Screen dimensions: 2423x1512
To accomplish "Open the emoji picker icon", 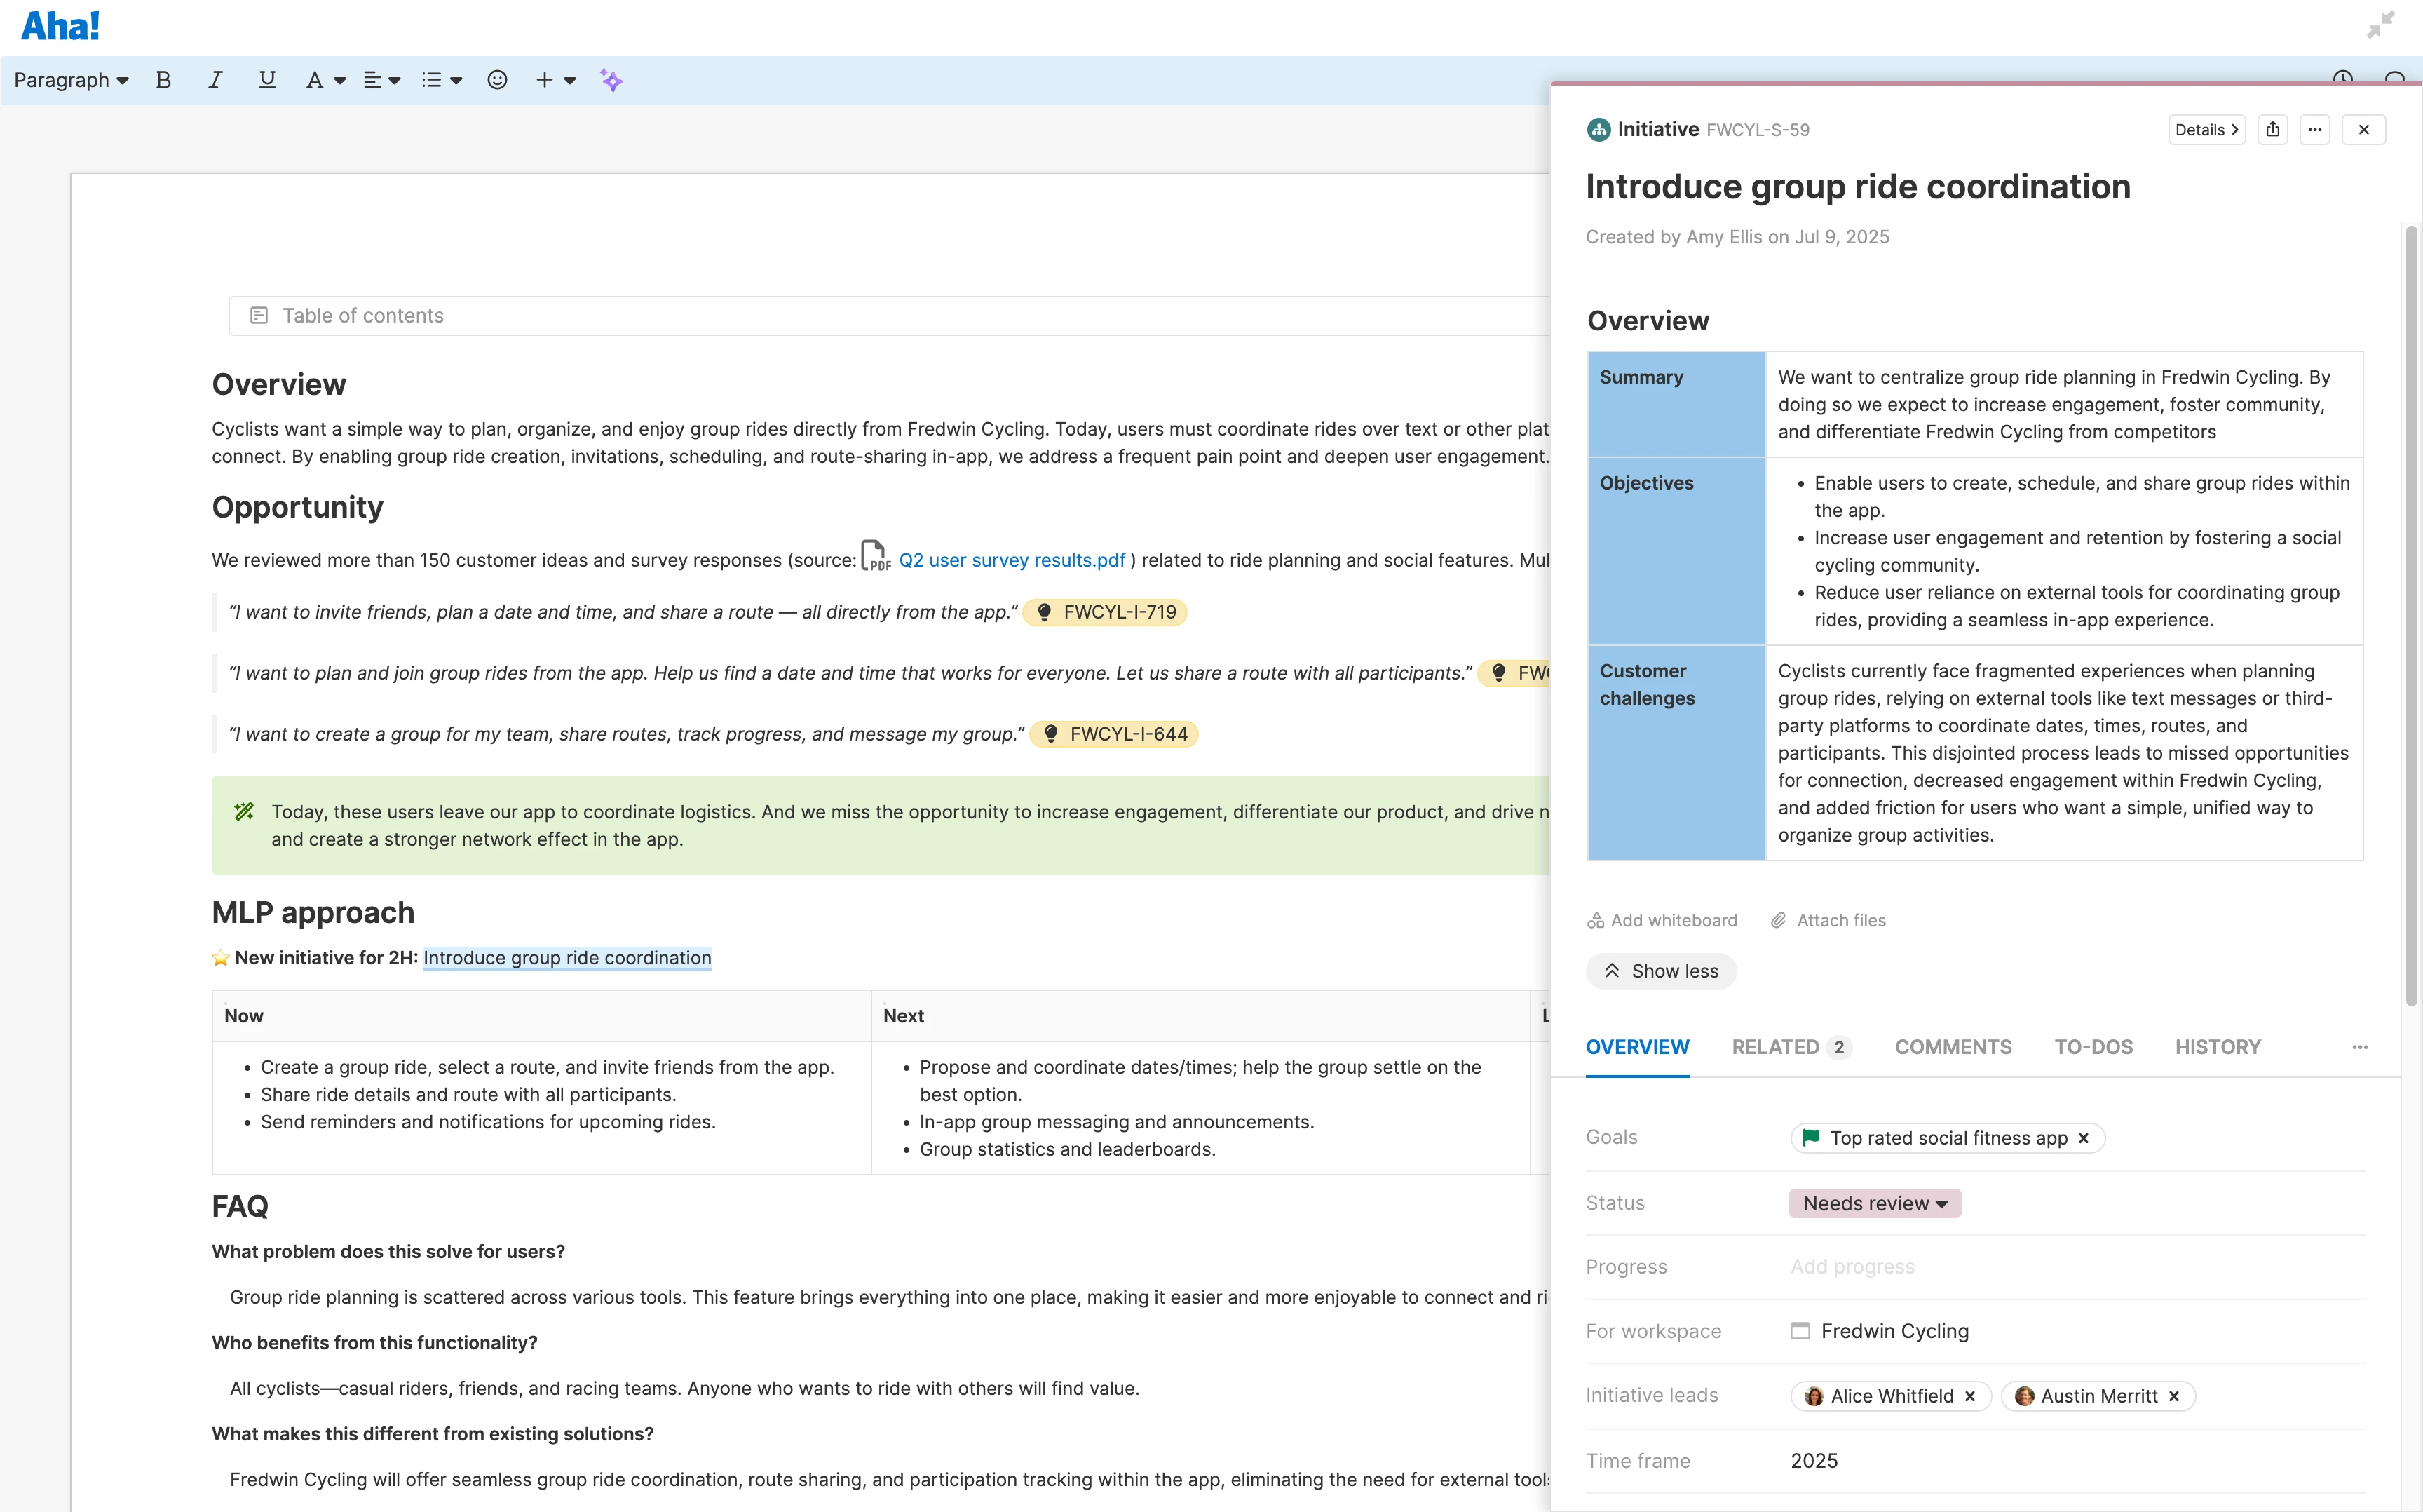I will coord(497,80).
